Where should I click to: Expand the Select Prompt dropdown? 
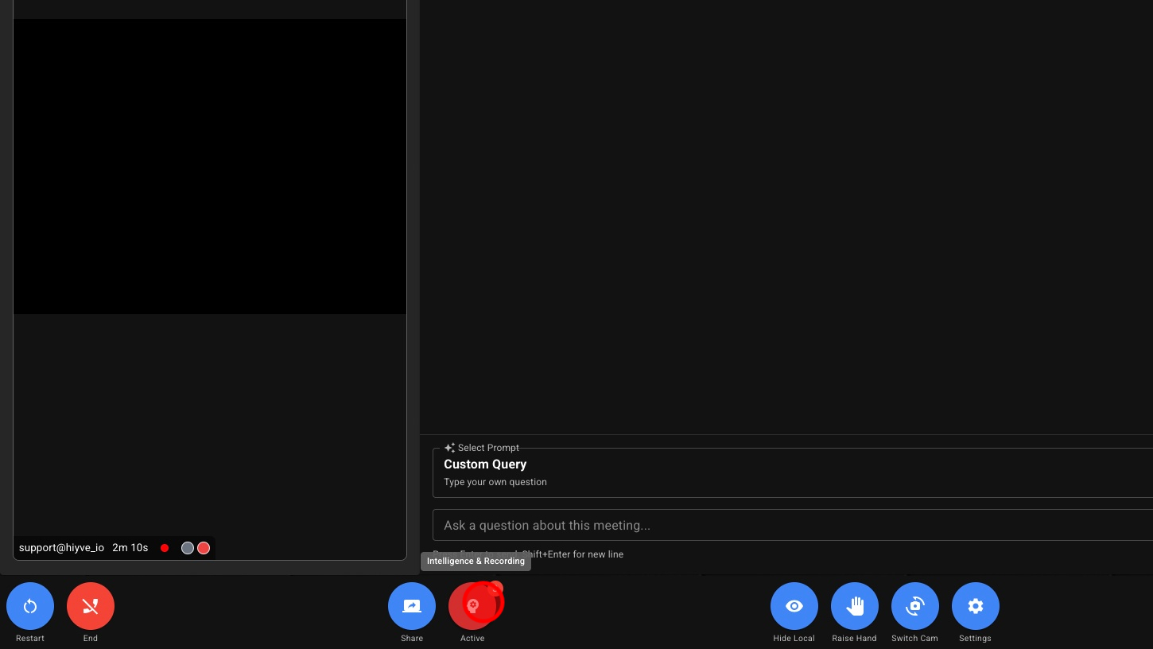click(x=792, y=473)
